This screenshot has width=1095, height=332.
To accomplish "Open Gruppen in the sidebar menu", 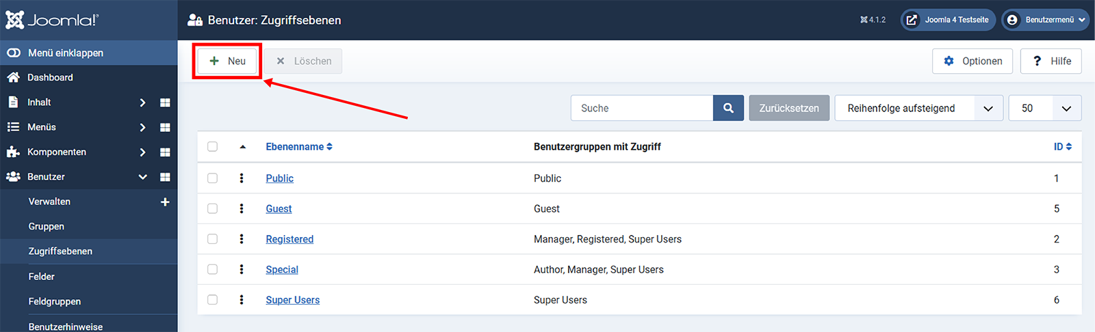I will 47,226.
